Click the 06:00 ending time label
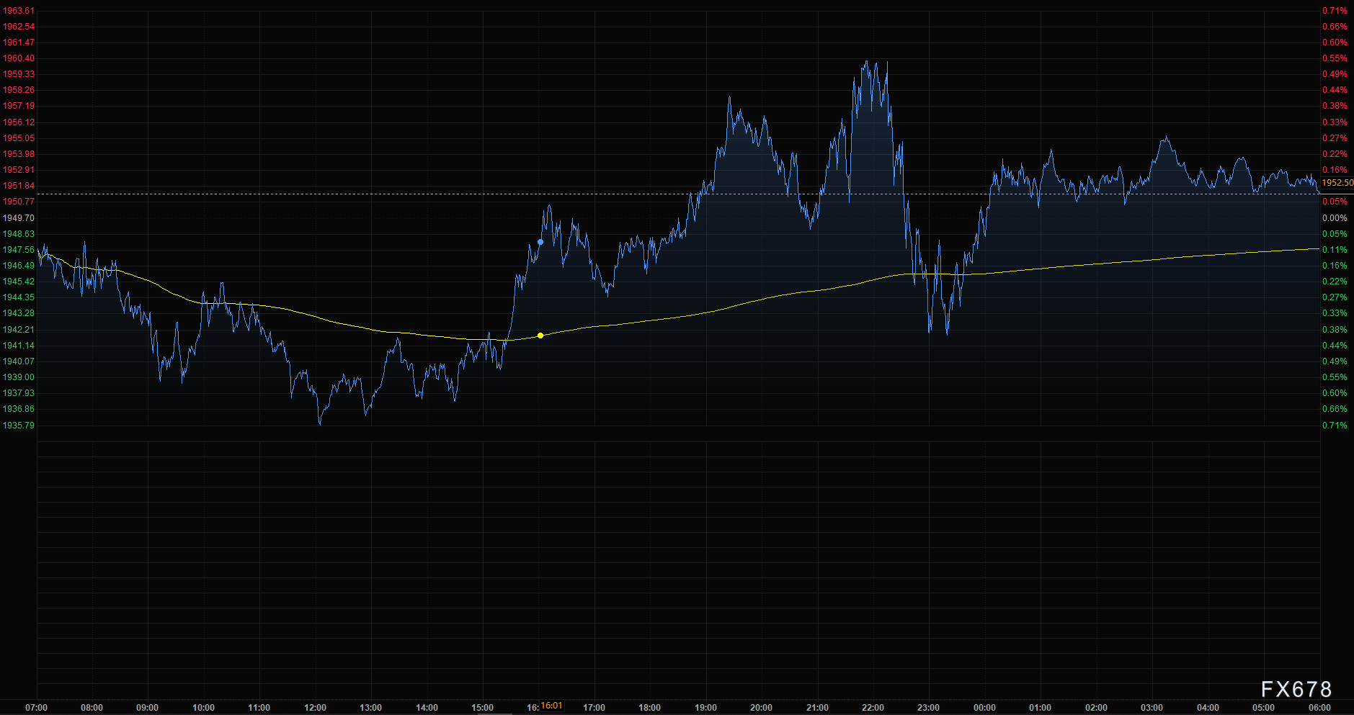The height and width of the screenshot is (715, 1354). pyautogui.click(x=1319, y=708)
